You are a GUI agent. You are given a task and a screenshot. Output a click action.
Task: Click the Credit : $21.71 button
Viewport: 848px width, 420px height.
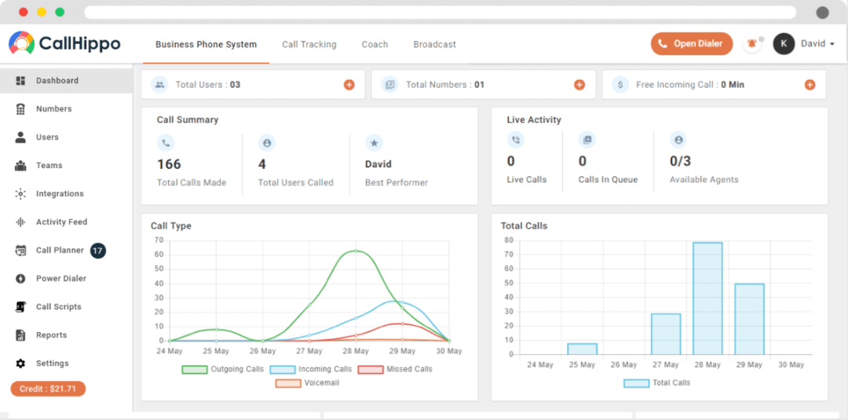point(48,389)
